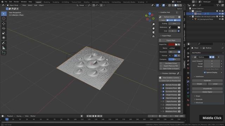Click the Export Maps button
This screenshot has height=126, width=225.
[170, 41]
